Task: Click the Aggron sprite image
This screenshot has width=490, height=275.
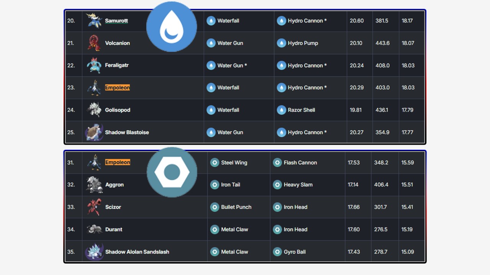Action: click(94, 184)
